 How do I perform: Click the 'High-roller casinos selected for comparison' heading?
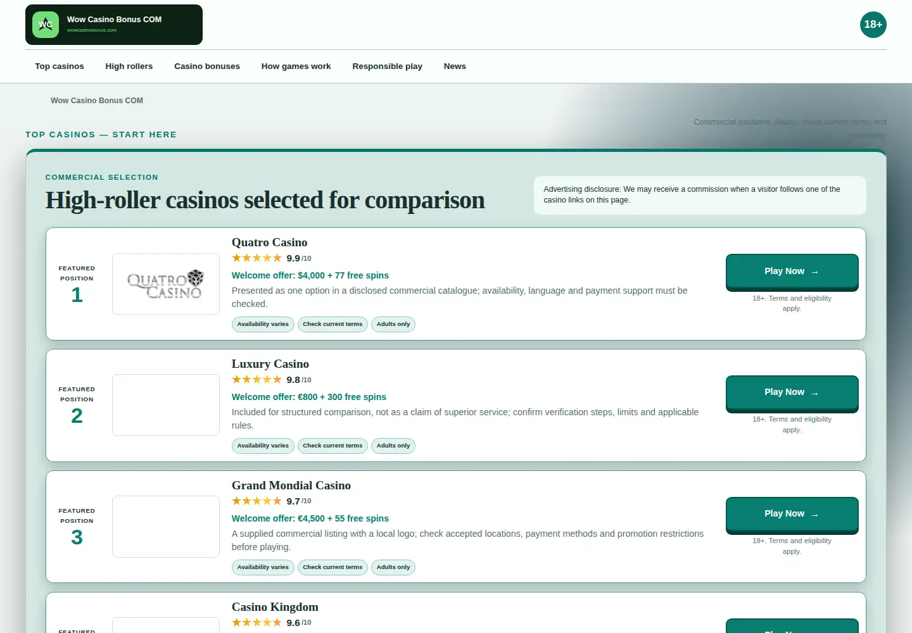pyautogui.click(x=265, y=200)
